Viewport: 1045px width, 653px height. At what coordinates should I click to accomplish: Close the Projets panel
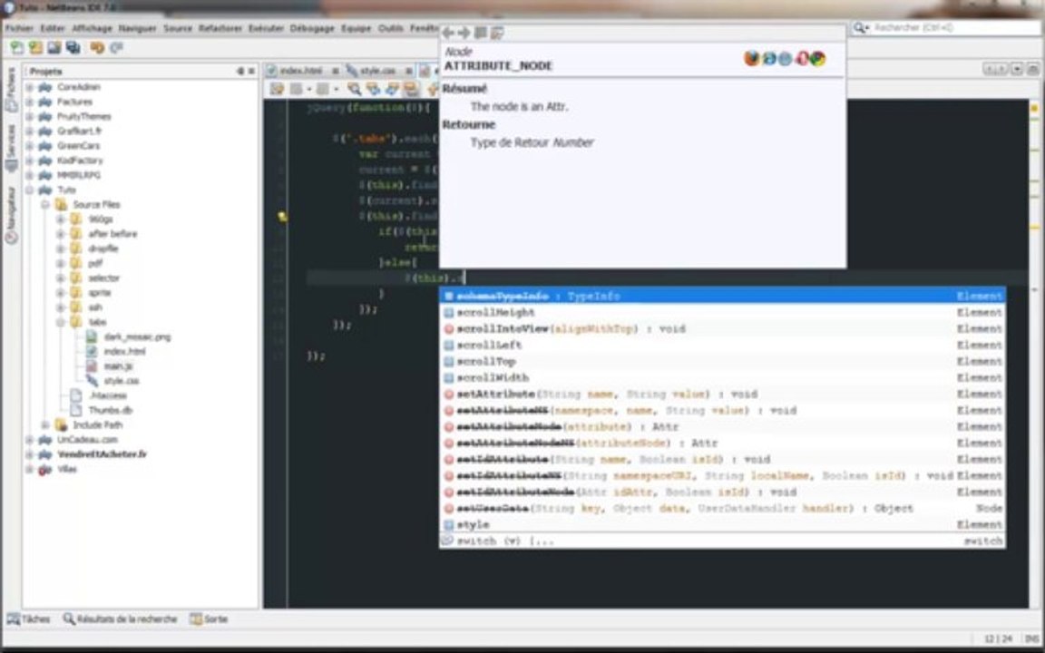tap(252, 72)
